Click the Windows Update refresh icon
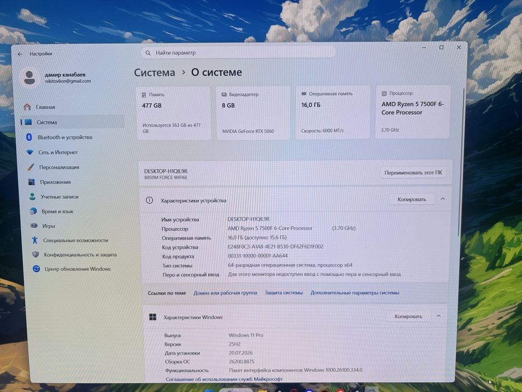This screenshot has height=392, width=522. click(x=36, y=269)
